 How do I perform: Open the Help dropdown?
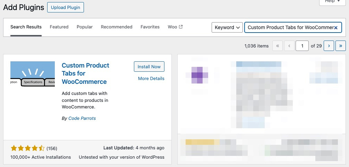point(332,2)
